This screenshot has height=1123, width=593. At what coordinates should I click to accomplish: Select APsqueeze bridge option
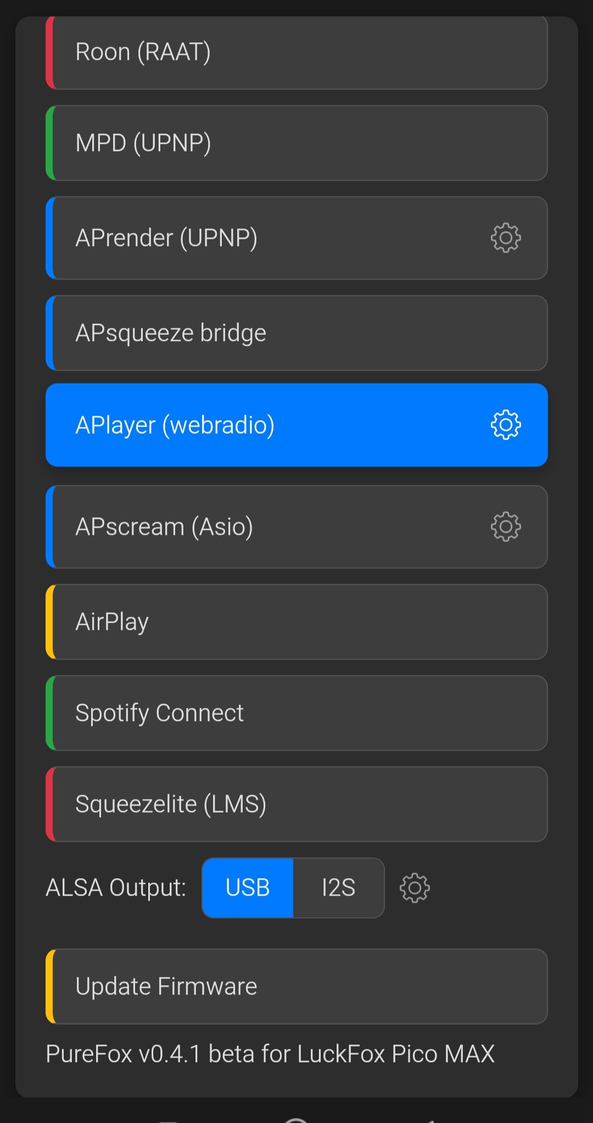point(296,333)
